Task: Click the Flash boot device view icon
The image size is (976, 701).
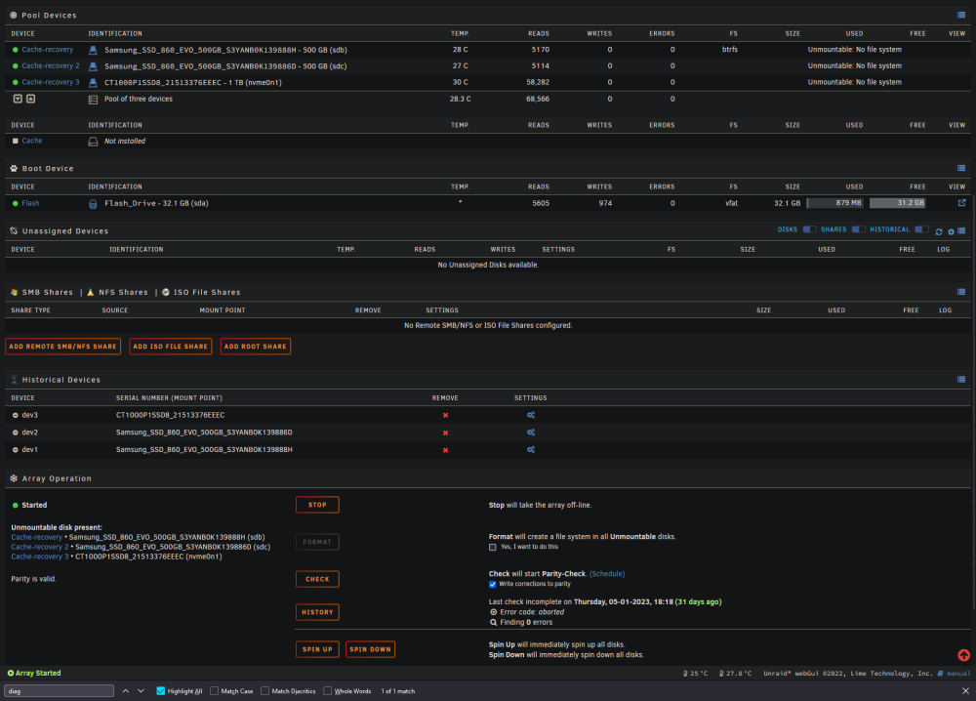Action: 961,203
